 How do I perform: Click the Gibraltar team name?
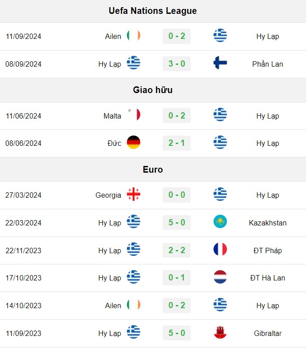pos(268,333)
